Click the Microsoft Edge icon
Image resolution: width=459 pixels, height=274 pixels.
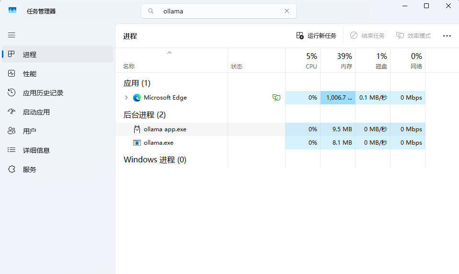pyautogui.click(x=137, y=98)
